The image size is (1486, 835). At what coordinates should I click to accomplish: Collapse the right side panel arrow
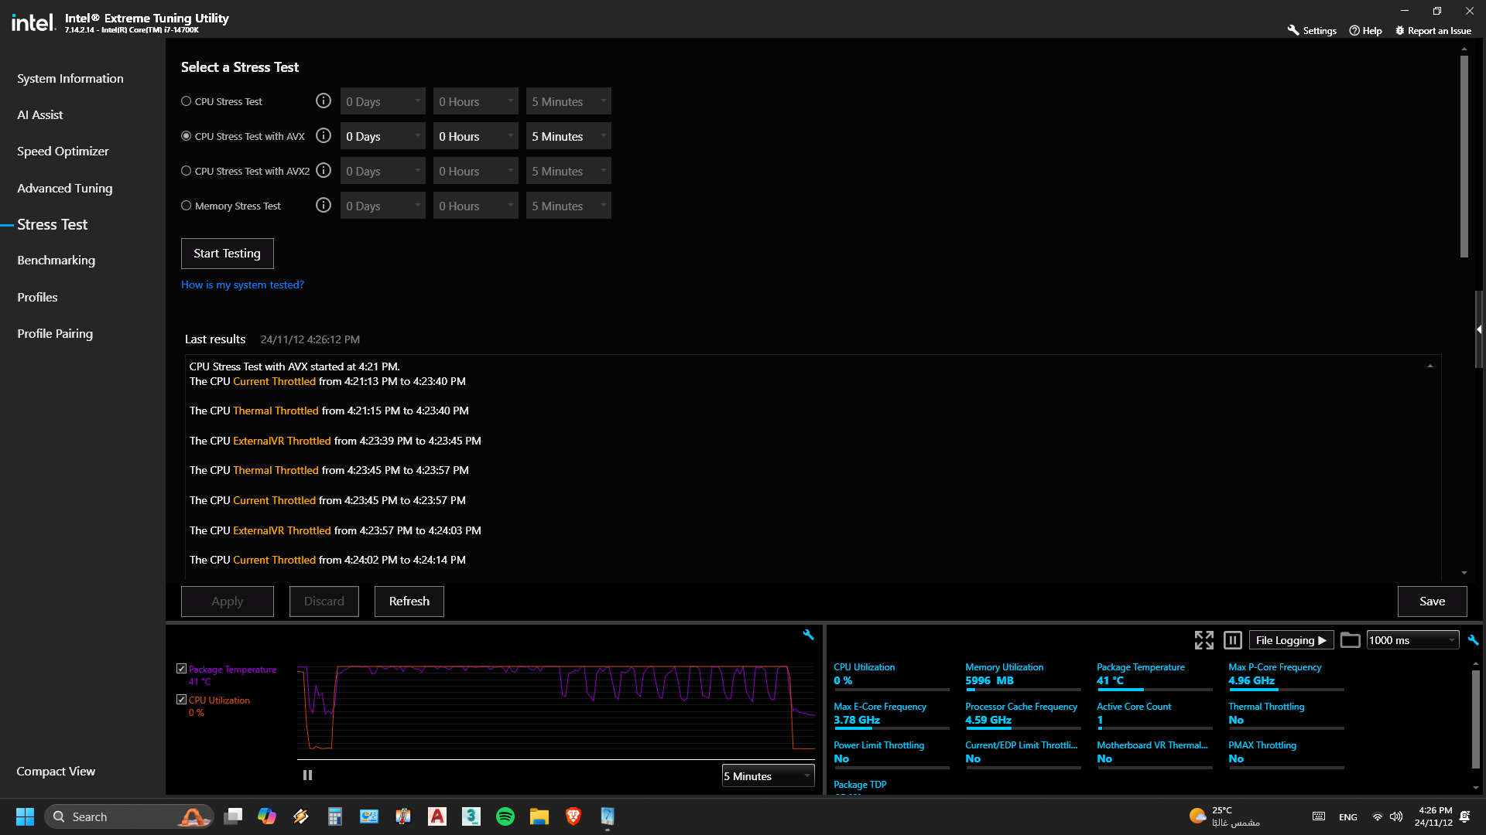coord(1479,329)
